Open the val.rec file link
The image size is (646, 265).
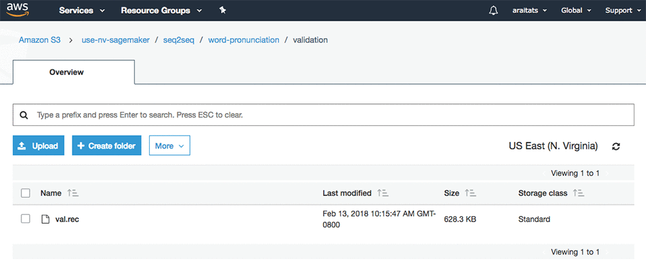[67, 219]
